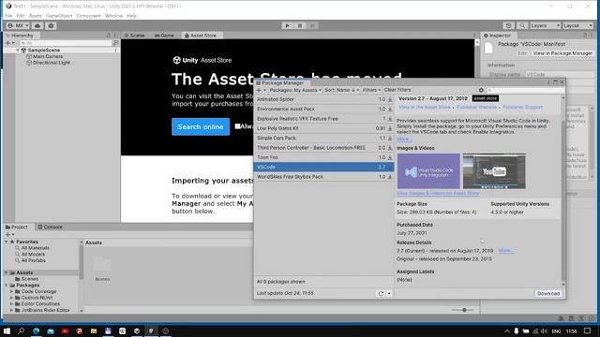
Task: Open the Publisher Website link
Action: 476,108
